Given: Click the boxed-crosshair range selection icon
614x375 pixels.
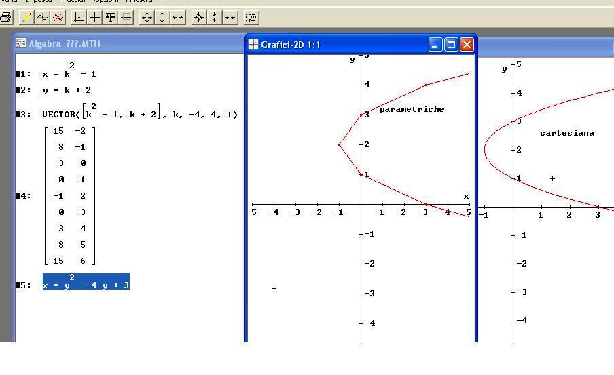Looking at the screenshot, I should [126, 17].
